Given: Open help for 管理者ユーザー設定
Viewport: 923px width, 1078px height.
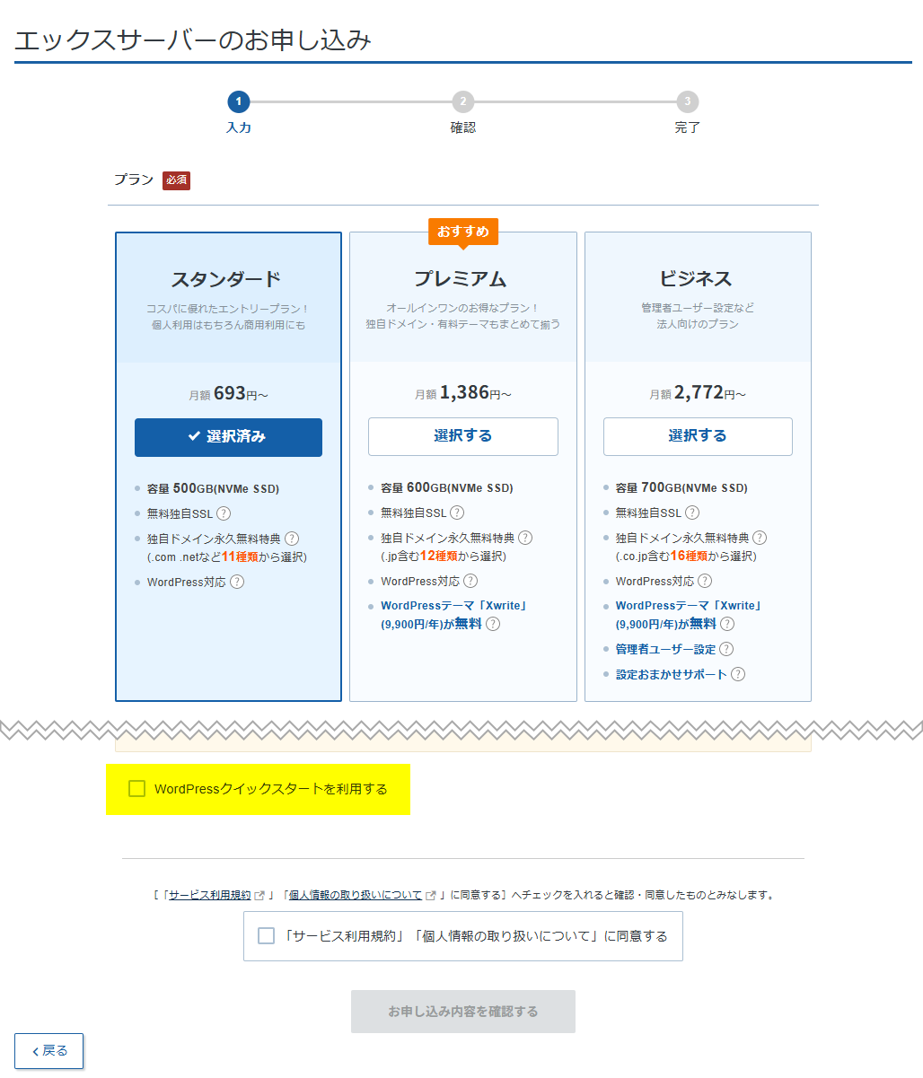Looking at the screenshot, I should tap(726, 649).
